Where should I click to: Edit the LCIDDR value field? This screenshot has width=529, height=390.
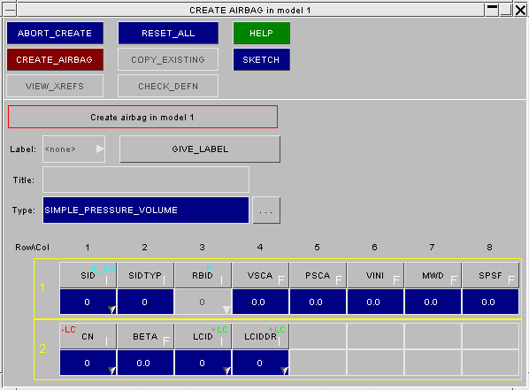tap(260, 363)
